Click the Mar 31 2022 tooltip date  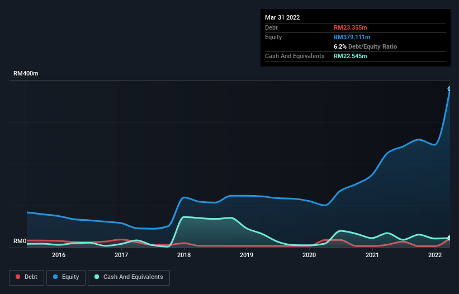[282, 17]
